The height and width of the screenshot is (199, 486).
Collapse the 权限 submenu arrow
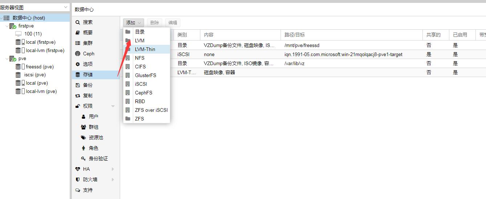click(113, 106)
